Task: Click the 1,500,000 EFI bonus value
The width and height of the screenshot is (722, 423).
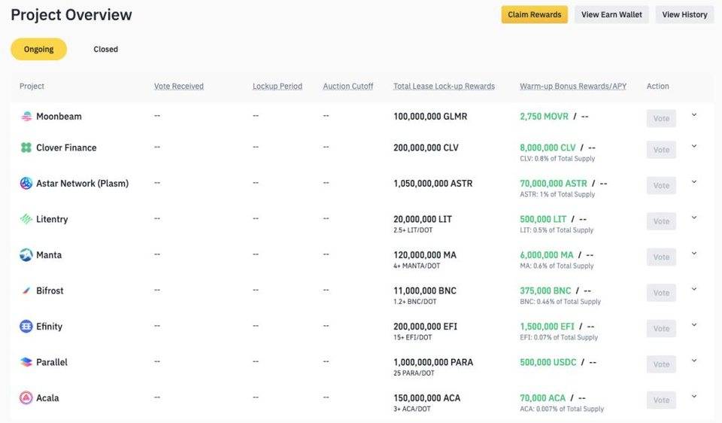Action: click(x=547, y=327)
